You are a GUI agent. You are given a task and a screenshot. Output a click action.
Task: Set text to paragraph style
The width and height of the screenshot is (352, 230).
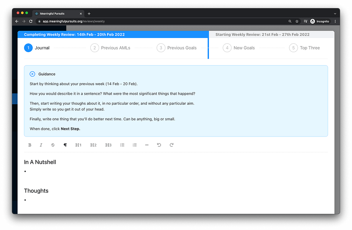coord(65,145)
